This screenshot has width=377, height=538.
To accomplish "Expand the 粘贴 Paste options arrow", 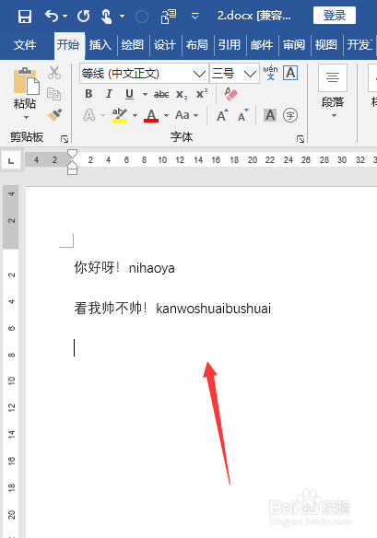I will (x=26, y=117).
